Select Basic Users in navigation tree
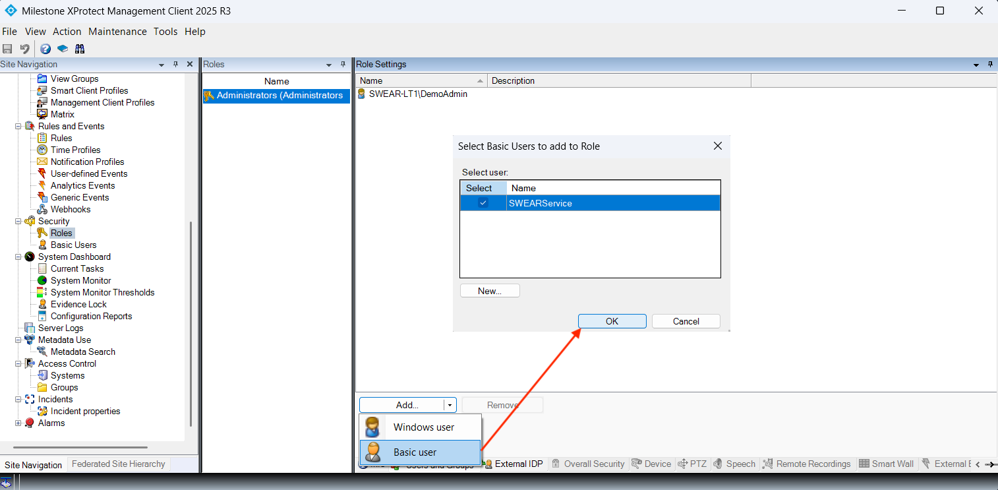Viewport: 998px width, 490px height. coord(73,245)
